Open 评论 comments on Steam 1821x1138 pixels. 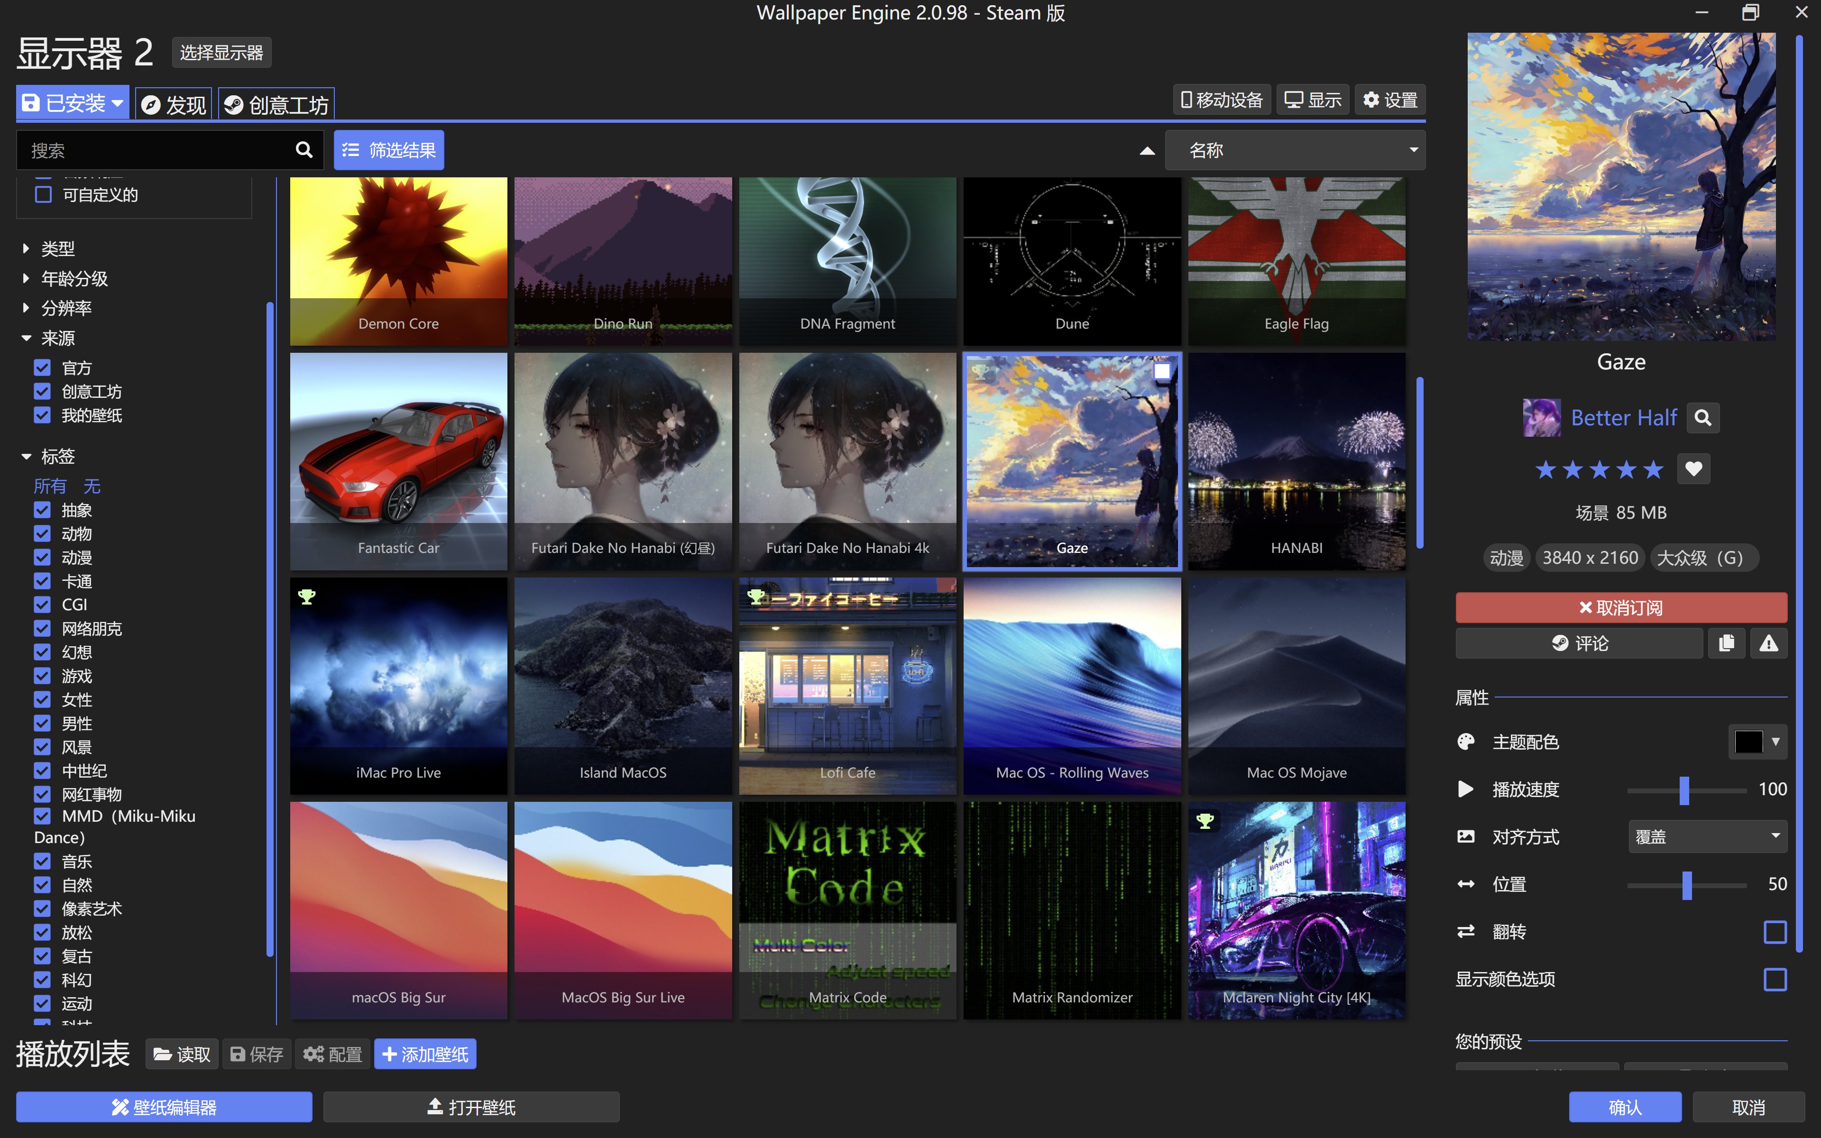tap(1579, 643)
